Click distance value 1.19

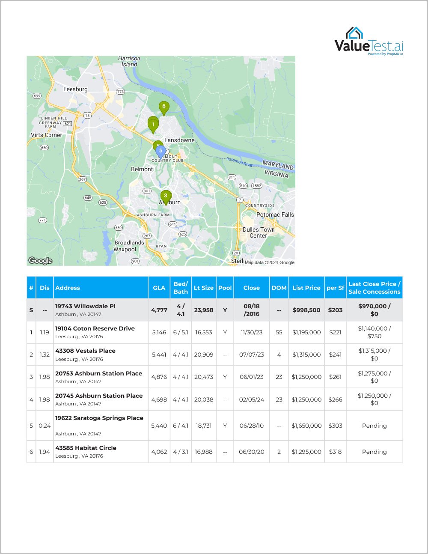coord(45,332)
